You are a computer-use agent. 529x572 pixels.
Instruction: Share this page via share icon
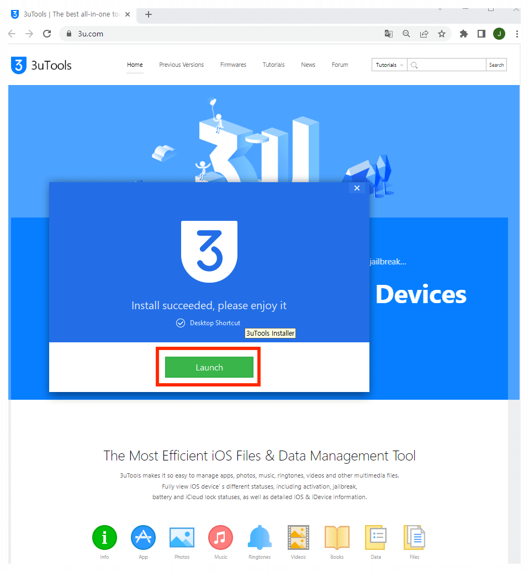(x=424, y=34)
